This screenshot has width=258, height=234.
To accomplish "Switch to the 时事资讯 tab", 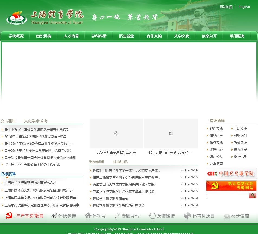I will pyautogui.click(x=120, y=162).
